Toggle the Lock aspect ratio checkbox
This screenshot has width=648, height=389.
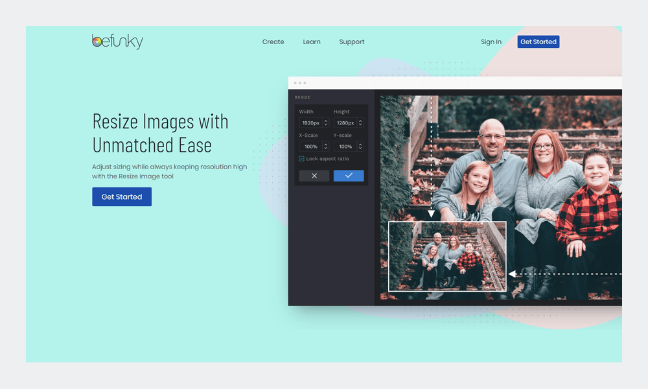tap(301, 159)
